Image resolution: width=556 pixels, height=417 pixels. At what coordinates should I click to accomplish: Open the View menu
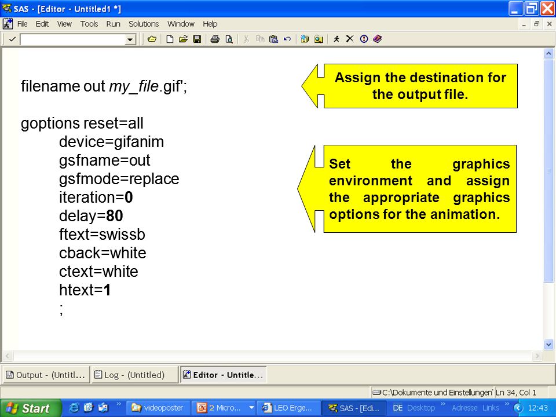(x=64, y=24)
